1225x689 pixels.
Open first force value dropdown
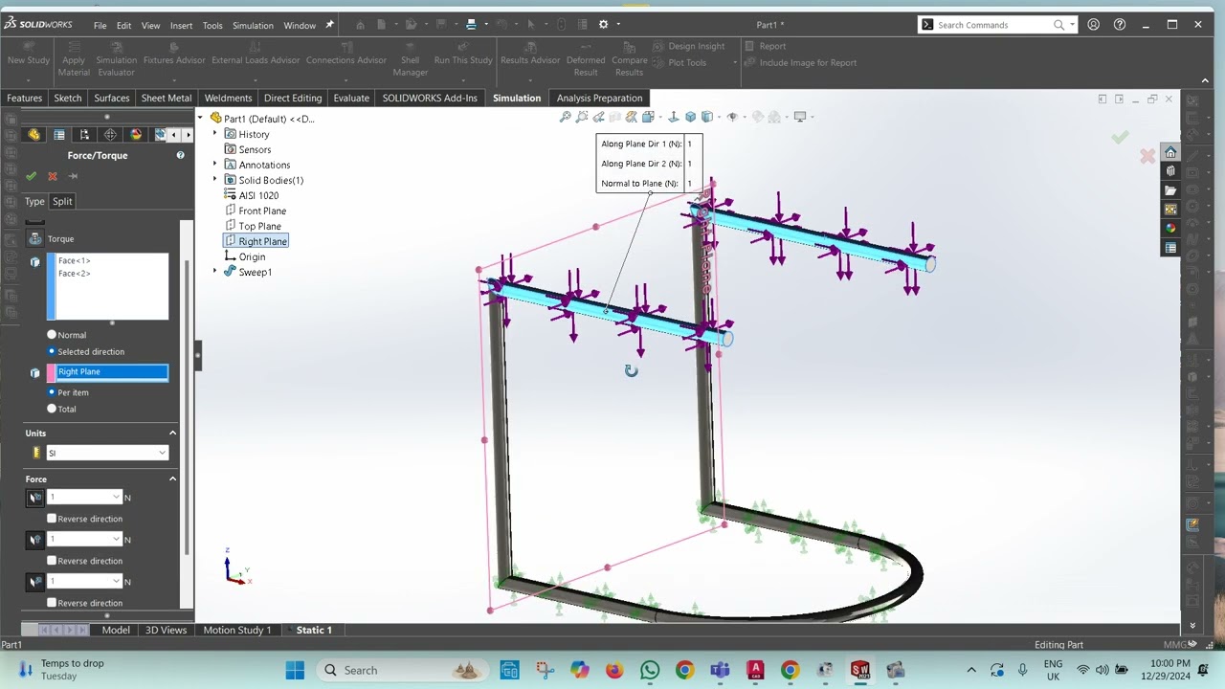click(117, 498)
